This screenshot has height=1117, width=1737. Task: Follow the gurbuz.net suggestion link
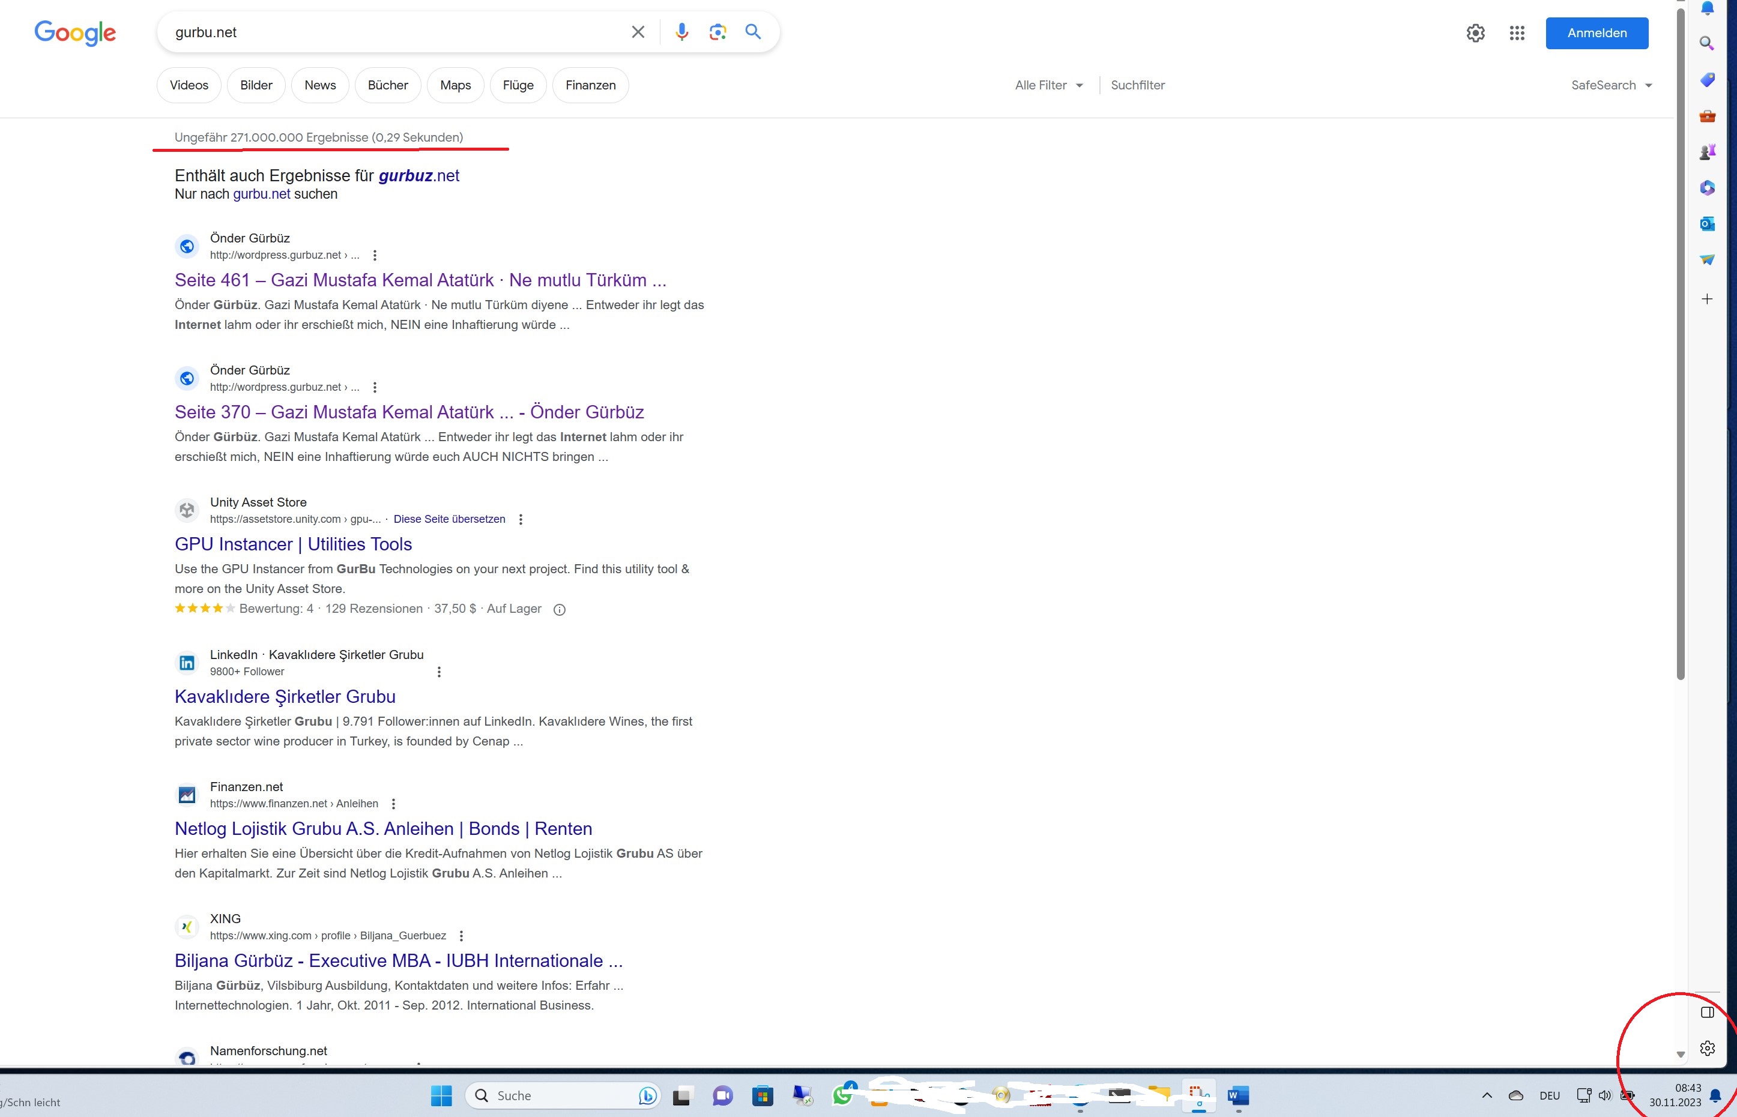(x=418, y=175)
